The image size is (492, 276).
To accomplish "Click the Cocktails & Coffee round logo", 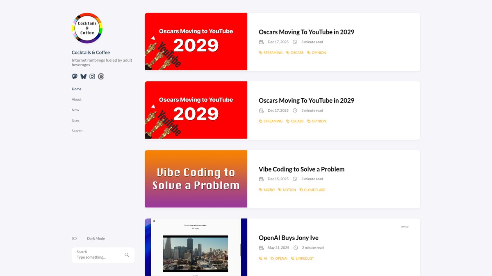I will (x=87, y=28).
